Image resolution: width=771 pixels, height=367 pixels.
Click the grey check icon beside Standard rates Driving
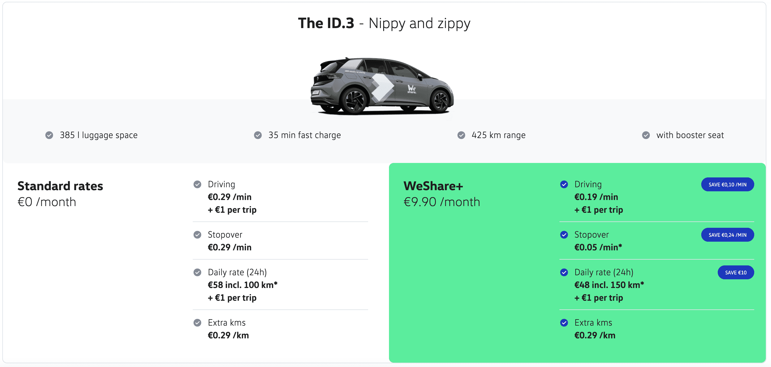[197, 184]
